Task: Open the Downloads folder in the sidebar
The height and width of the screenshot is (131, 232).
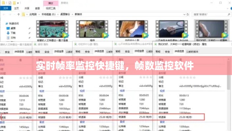Action: click(13, 33)
